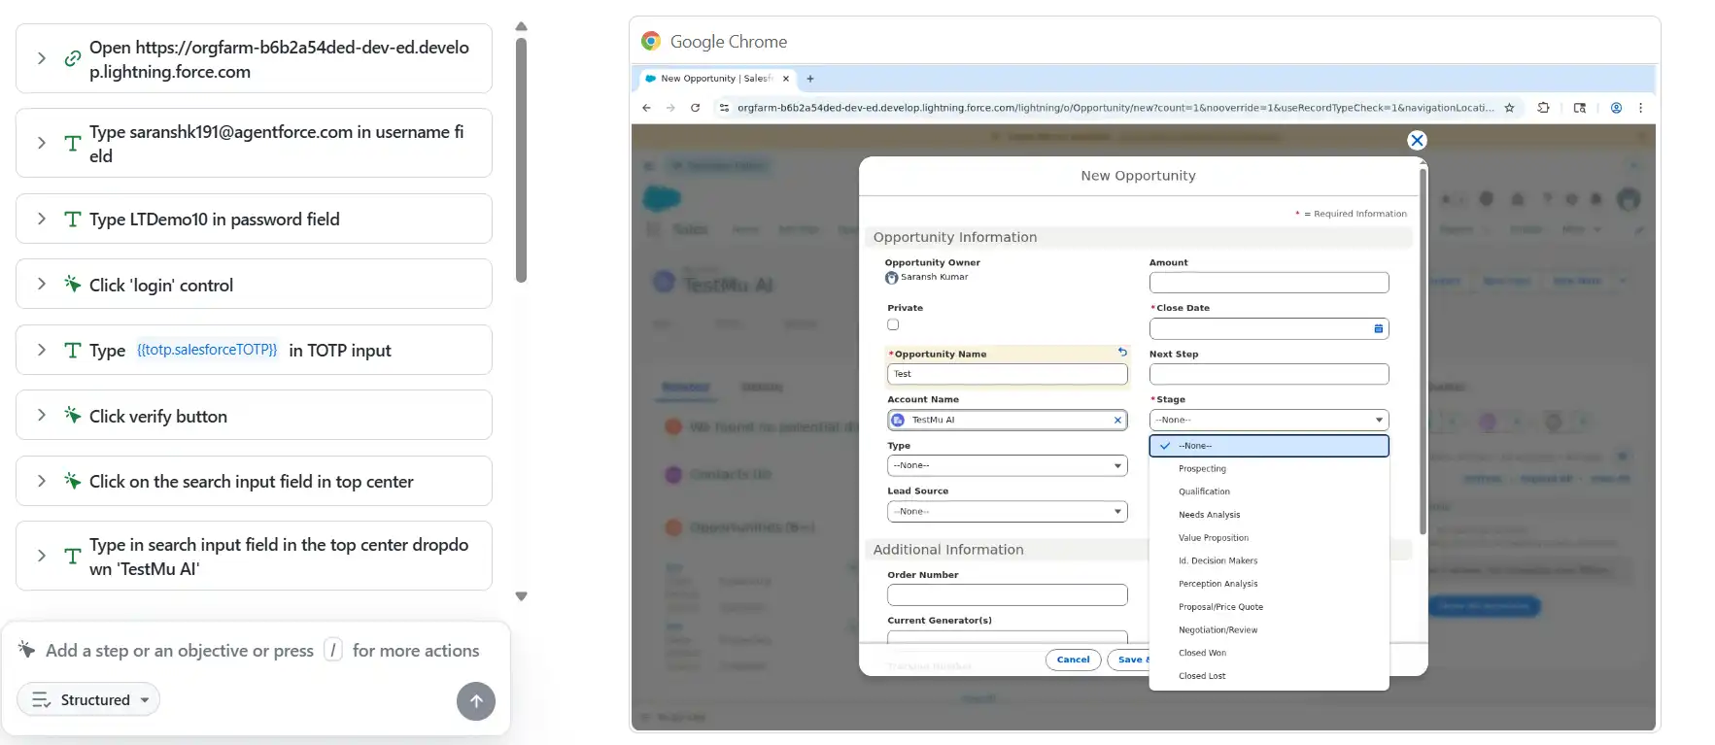Click link icon on Open URL step
The image size is (1715, 745).
(72, 58)
